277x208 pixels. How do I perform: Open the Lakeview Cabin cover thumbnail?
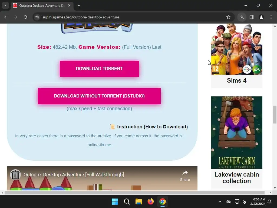click(x=236, y=132)
